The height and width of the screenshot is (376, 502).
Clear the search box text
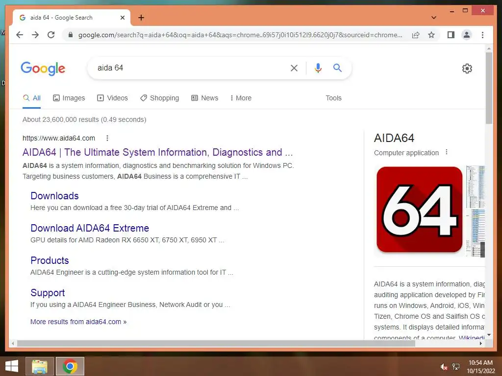(x=294, y=68)
